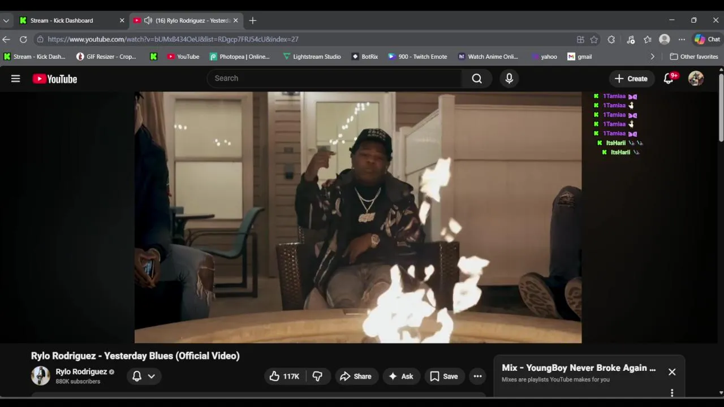Open Copilot Chat sidebar
Screen dimensions: 724x407
(x=707, y=40)
